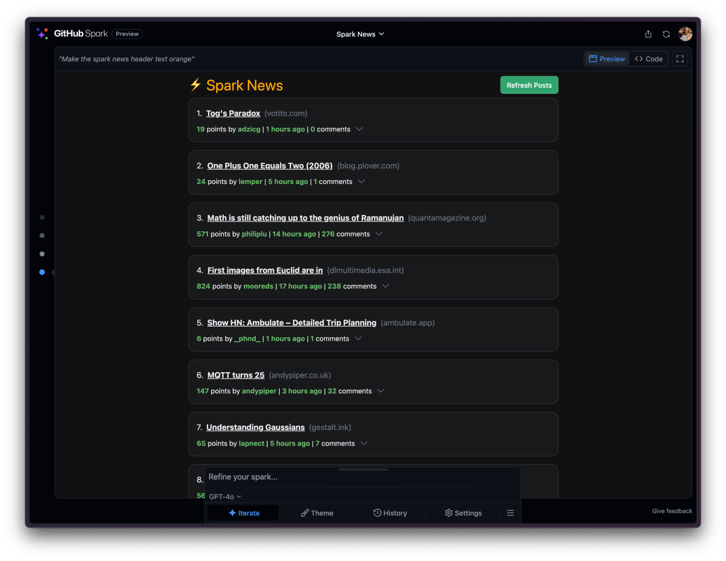This screenshot has height=561, width=726.
Task: Expand comments for Euclid images post
Action: 385,286
